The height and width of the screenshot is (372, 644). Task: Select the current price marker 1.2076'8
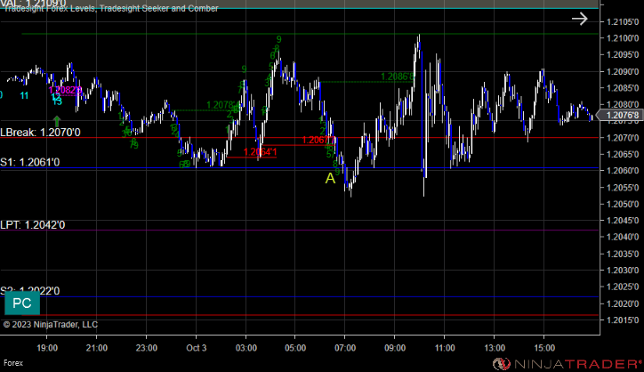622,115
